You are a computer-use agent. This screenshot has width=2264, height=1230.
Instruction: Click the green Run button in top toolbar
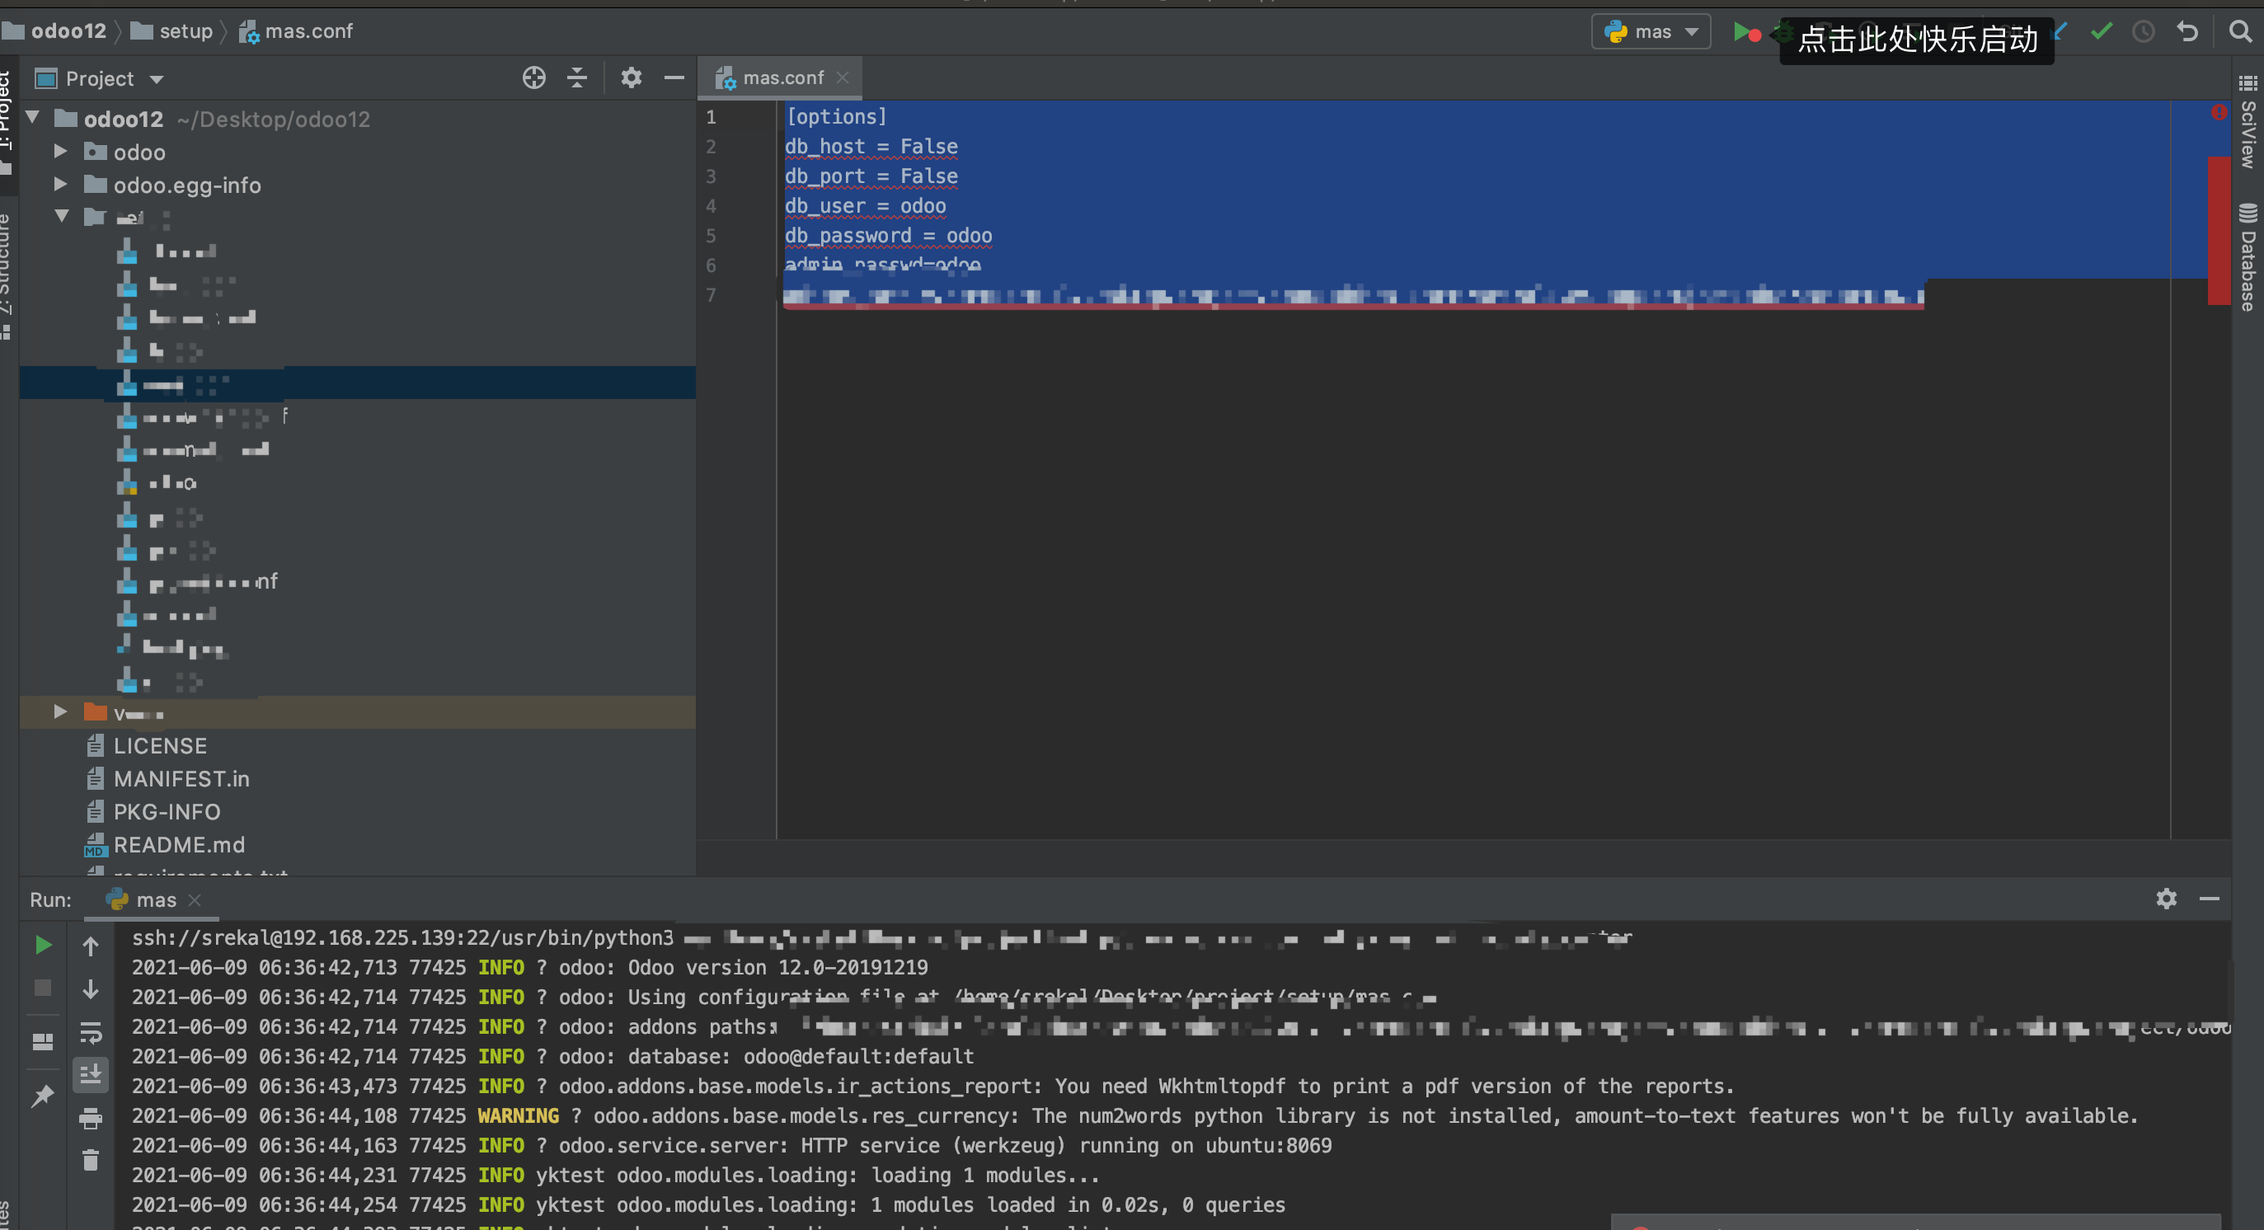pyautogui.click(x=1741, y=32)
